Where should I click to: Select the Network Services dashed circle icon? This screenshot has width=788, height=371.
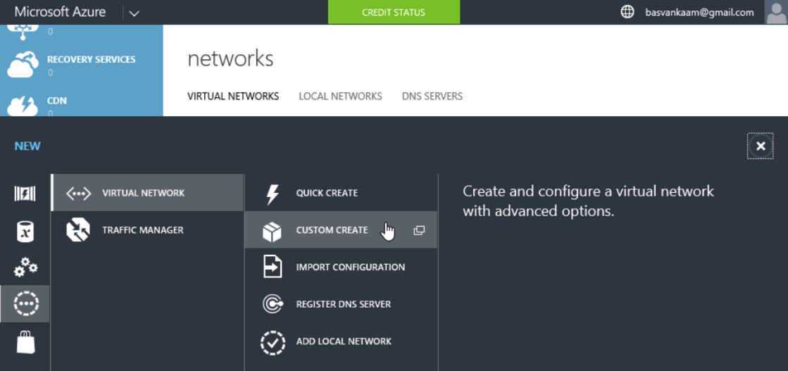(x=25, y=303)
